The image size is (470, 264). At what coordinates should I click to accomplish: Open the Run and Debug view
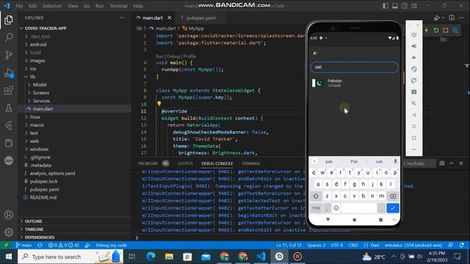[x=9, y=73]
